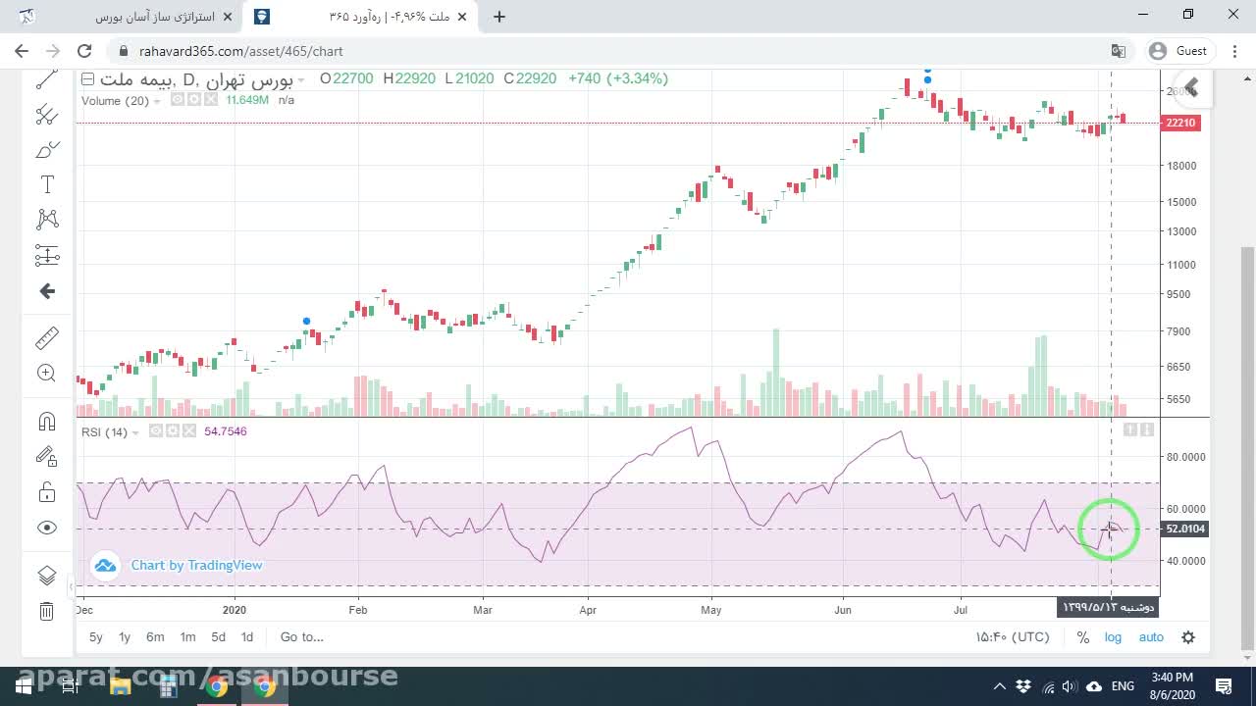Toggle stay in drawing mode
Viewport: 1256px width, 706px height.
tap(46, 456)
